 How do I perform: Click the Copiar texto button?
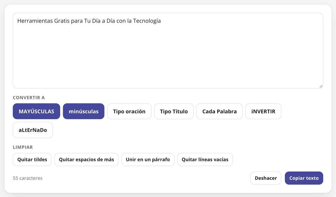pos(304,178)
